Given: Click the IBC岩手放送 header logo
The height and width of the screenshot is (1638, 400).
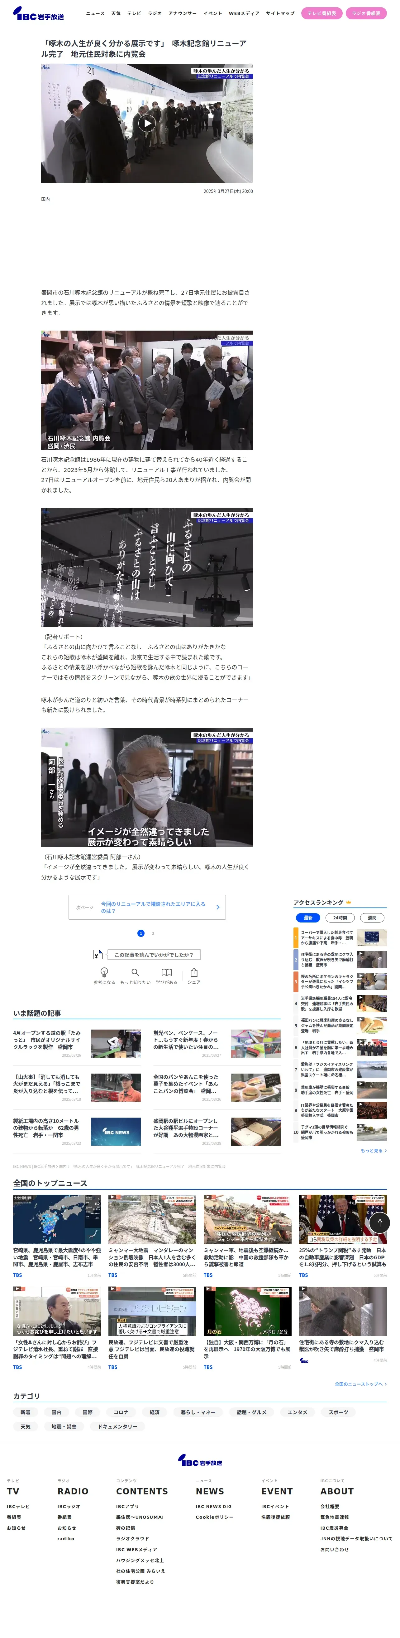Looking at the screenshot, I should click(38, 13).
